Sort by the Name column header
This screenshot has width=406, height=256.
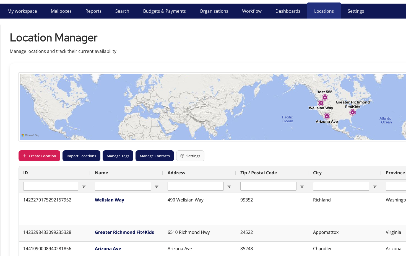pos(101,173)
